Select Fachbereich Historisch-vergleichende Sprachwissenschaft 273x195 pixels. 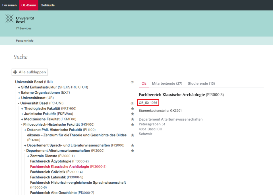[x=78, y=185]
